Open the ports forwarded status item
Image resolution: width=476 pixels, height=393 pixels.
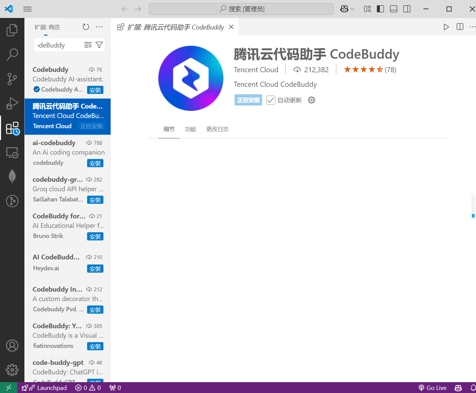pos(115,388)
